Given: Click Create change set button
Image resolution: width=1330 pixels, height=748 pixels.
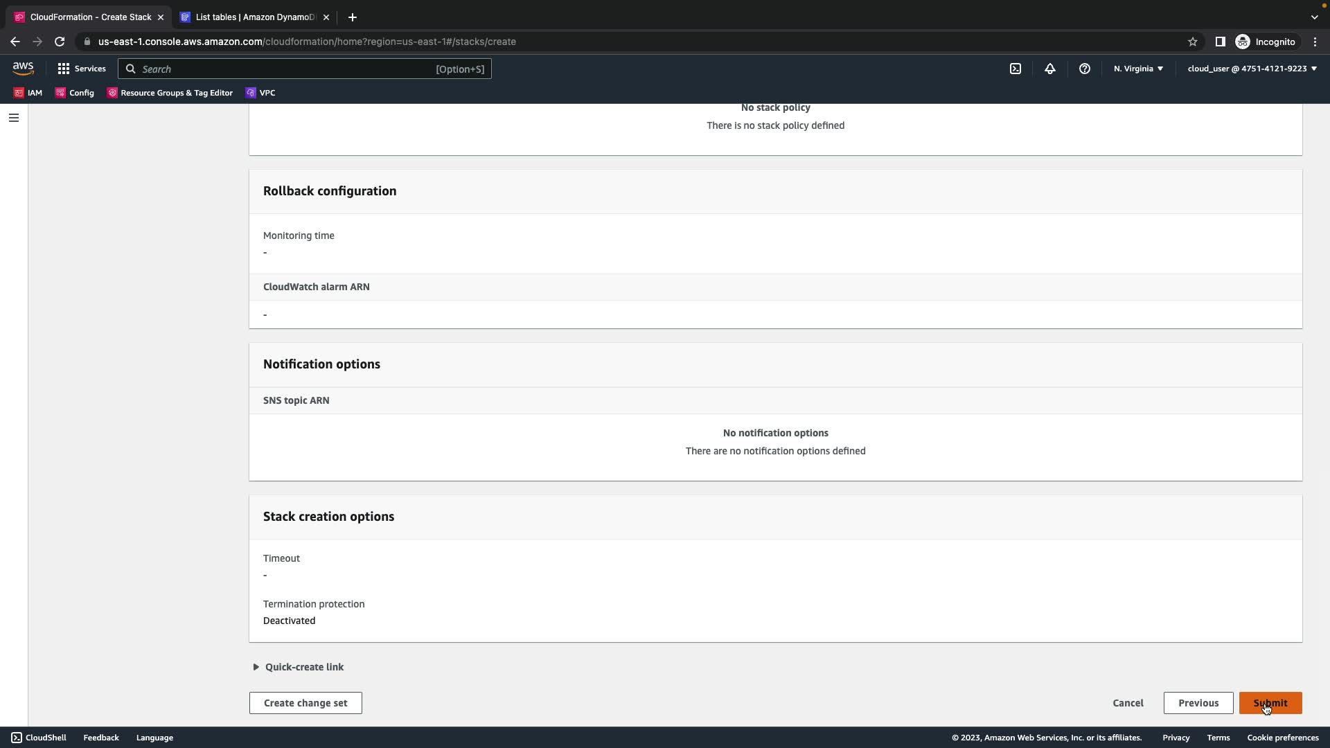Looking at the screenshot, I should [305, 703].
